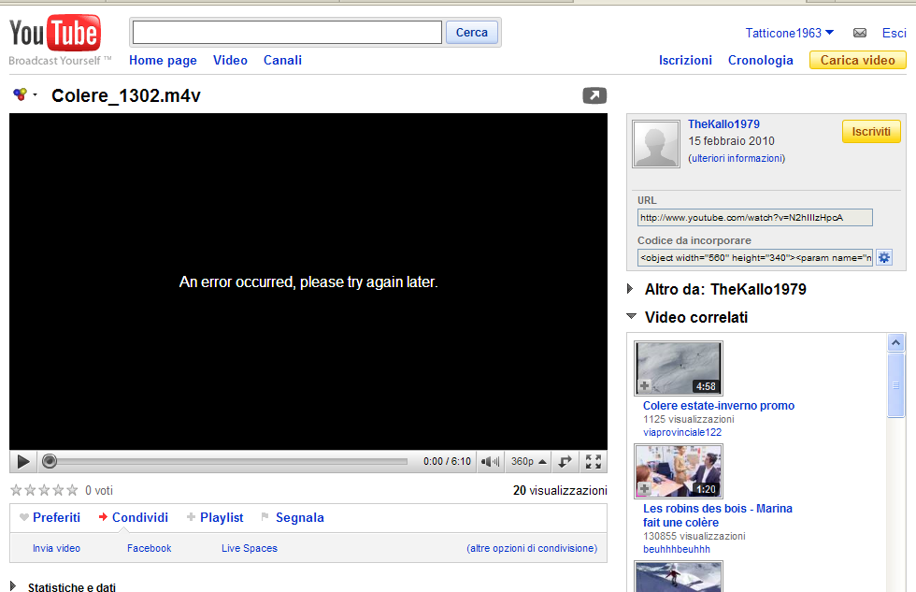Click the envelope message icon near the username
The height and width of the screenshot is (592, 916).
click(x=860, y=32)
